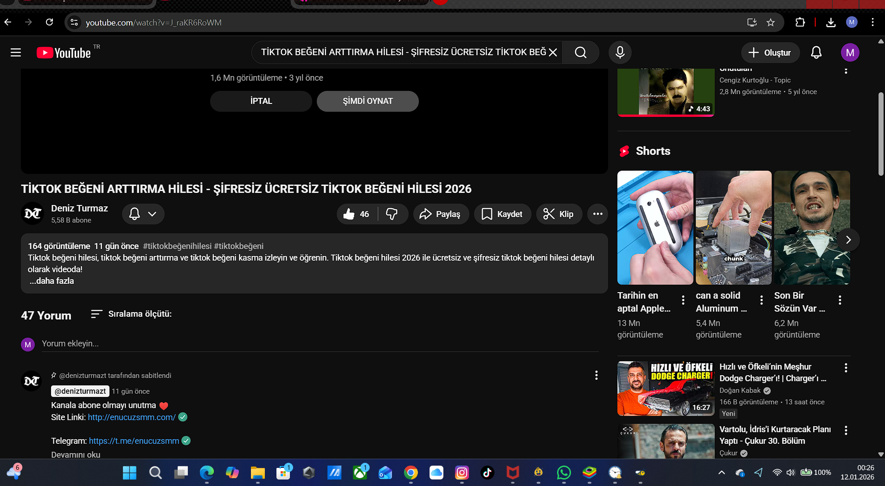Expand comment with Devamını oku

click(x=76, y=454)
